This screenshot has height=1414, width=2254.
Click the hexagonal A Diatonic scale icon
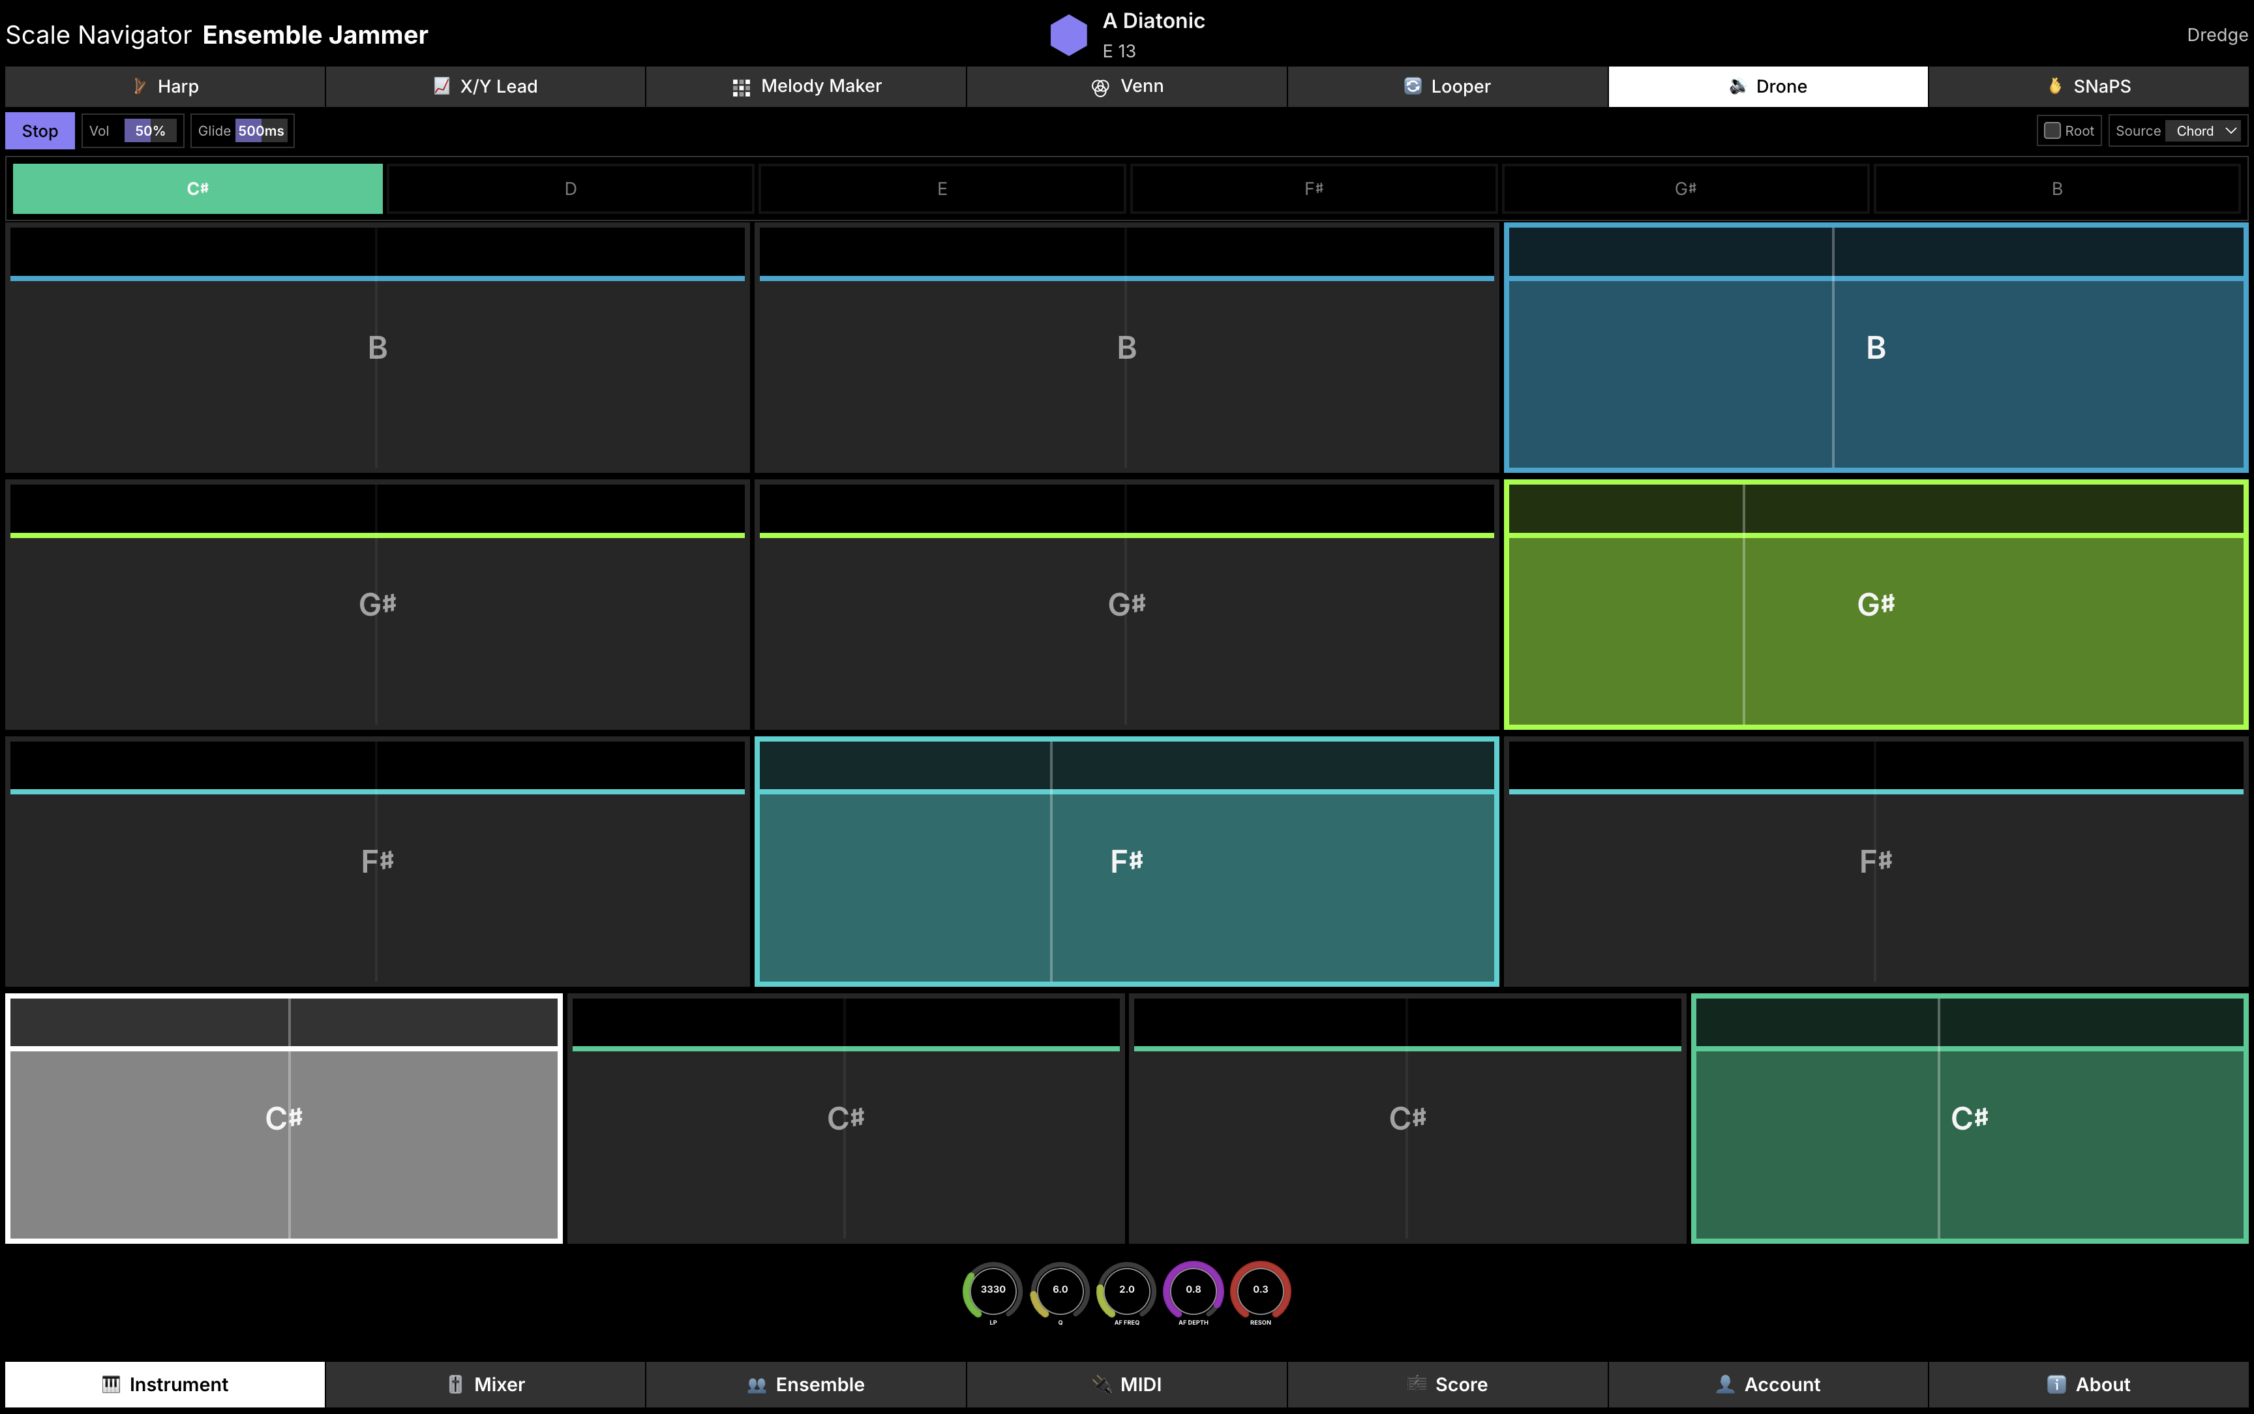tap(1068, 34)
